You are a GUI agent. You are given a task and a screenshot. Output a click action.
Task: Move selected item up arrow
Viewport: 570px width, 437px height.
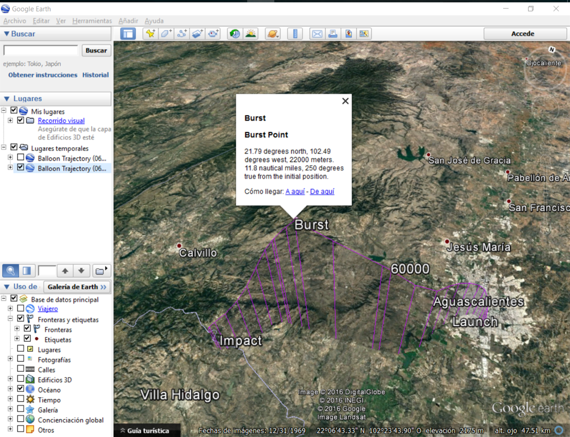click(65, 270)
